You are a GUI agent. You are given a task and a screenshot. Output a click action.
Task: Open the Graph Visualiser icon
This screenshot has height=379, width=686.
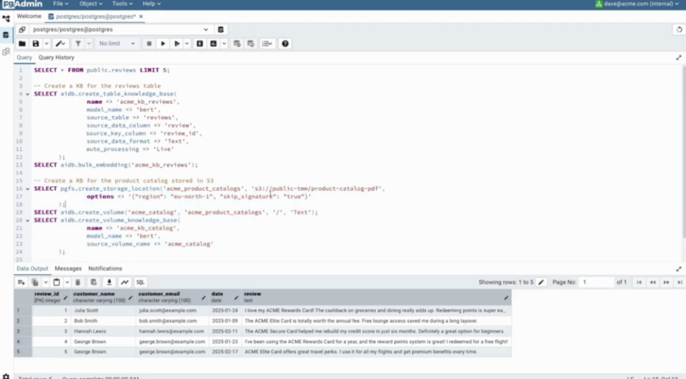(124, 283)
